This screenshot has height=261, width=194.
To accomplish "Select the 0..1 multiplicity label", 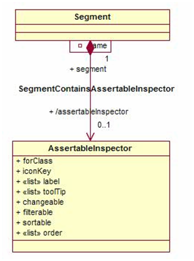I will (x=104, y=125).
